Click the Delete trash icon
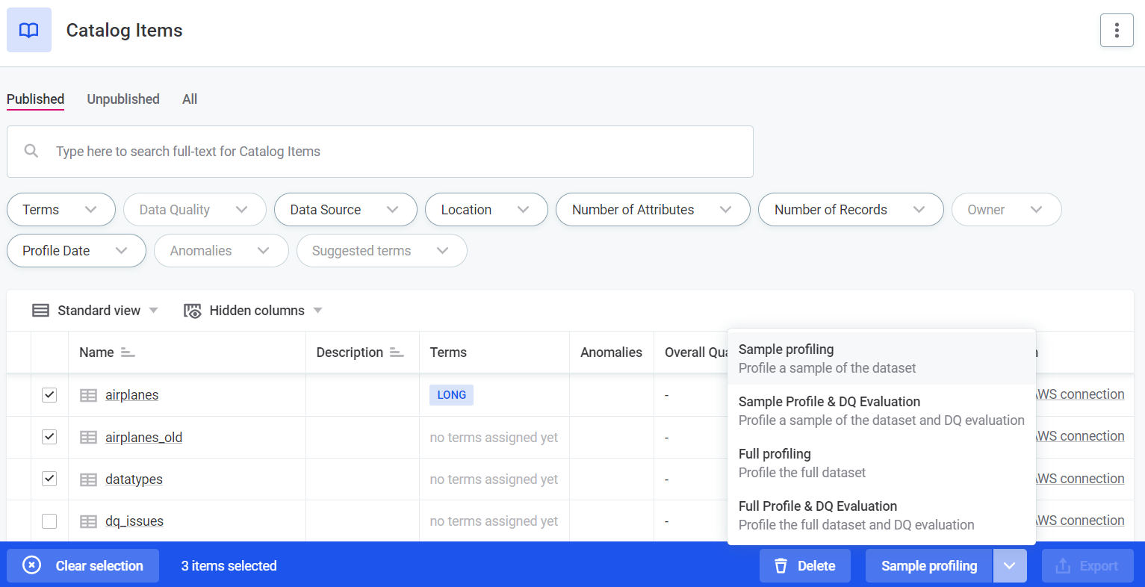Viewport: 1145px width, 587px height. click(781, 565)
